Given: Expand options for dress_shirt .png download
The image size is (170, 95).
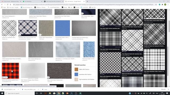Looking at the screenshot, I should tap(38, 89).
